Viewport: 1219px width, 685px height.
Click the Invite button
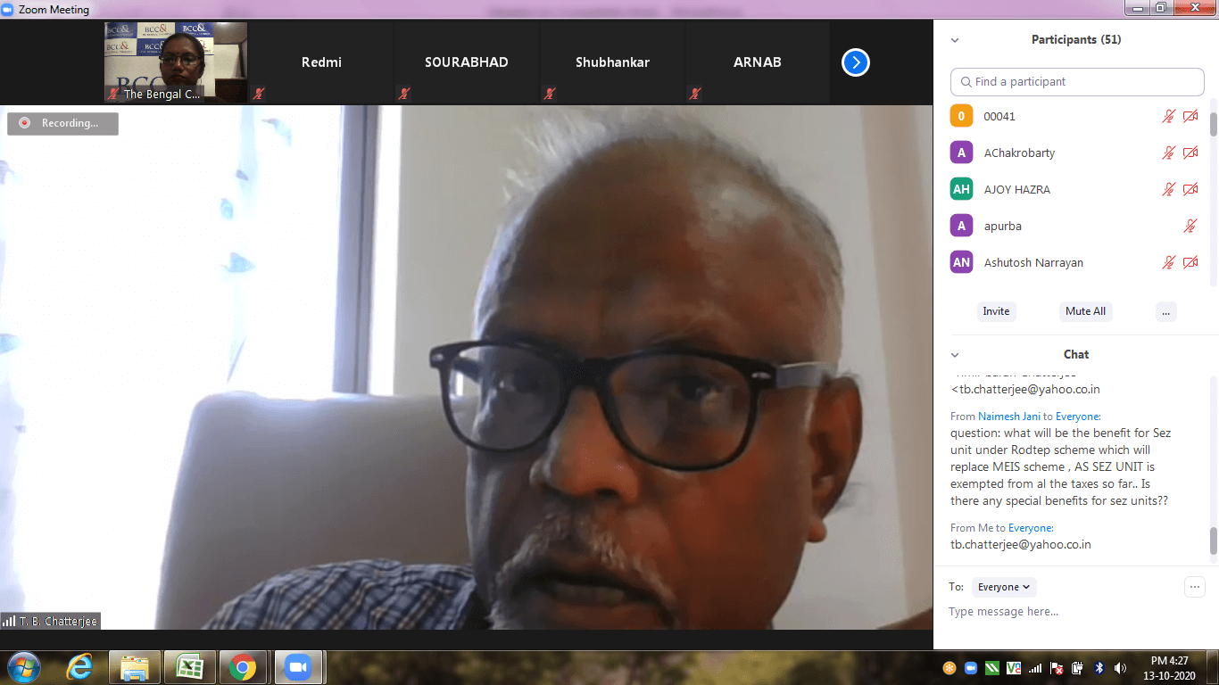click(996, 311)
